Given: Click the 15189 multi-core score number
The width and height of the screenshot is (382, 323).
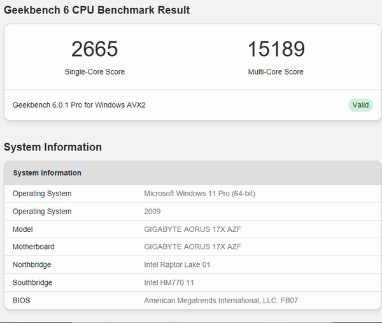Looking at the screenshot, I should click(276, 49).
